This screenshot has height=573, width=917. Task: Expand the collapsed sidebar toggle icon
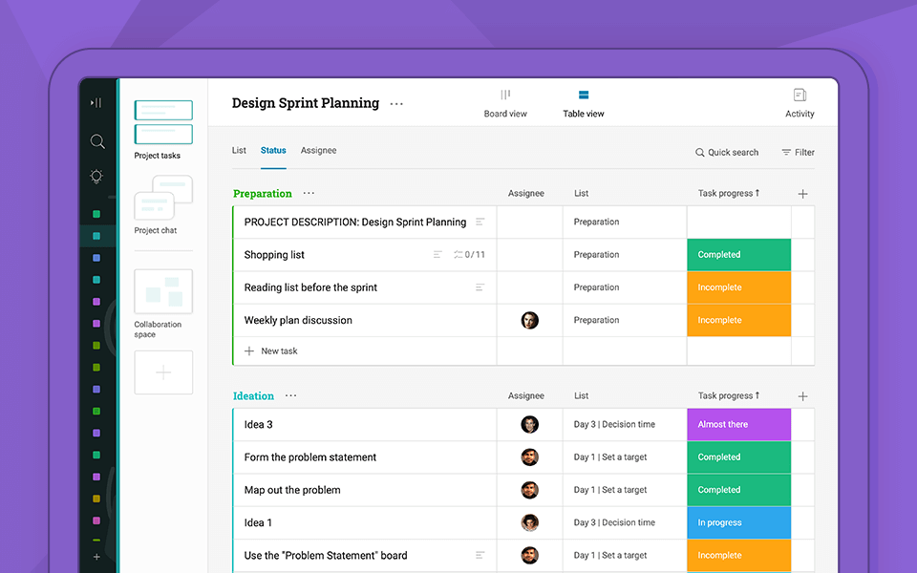click(96, 103)
